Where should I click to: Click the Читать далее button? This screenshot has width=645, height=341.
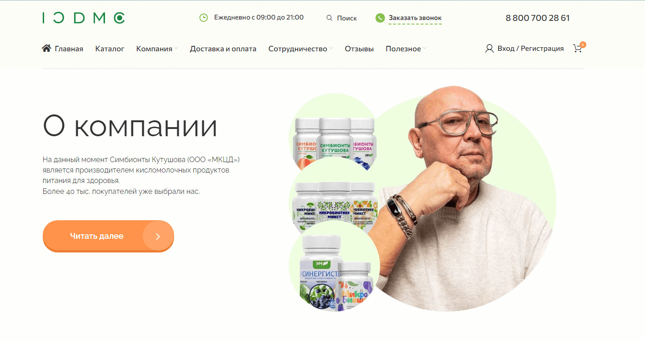(108, 236)
